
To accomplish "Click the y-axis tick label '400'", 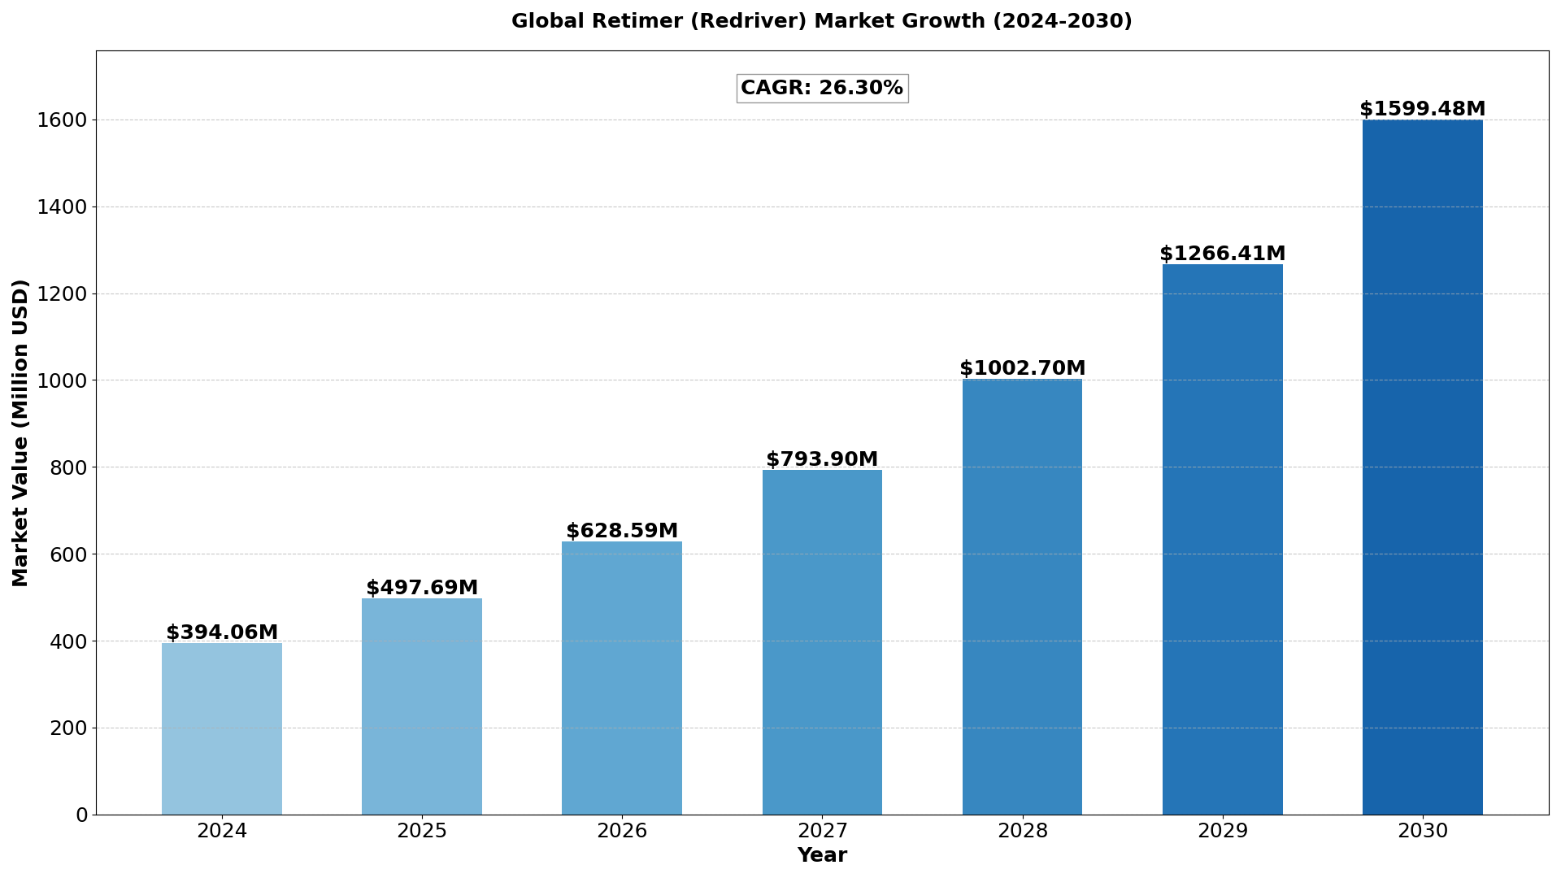I will coord(68,641).
